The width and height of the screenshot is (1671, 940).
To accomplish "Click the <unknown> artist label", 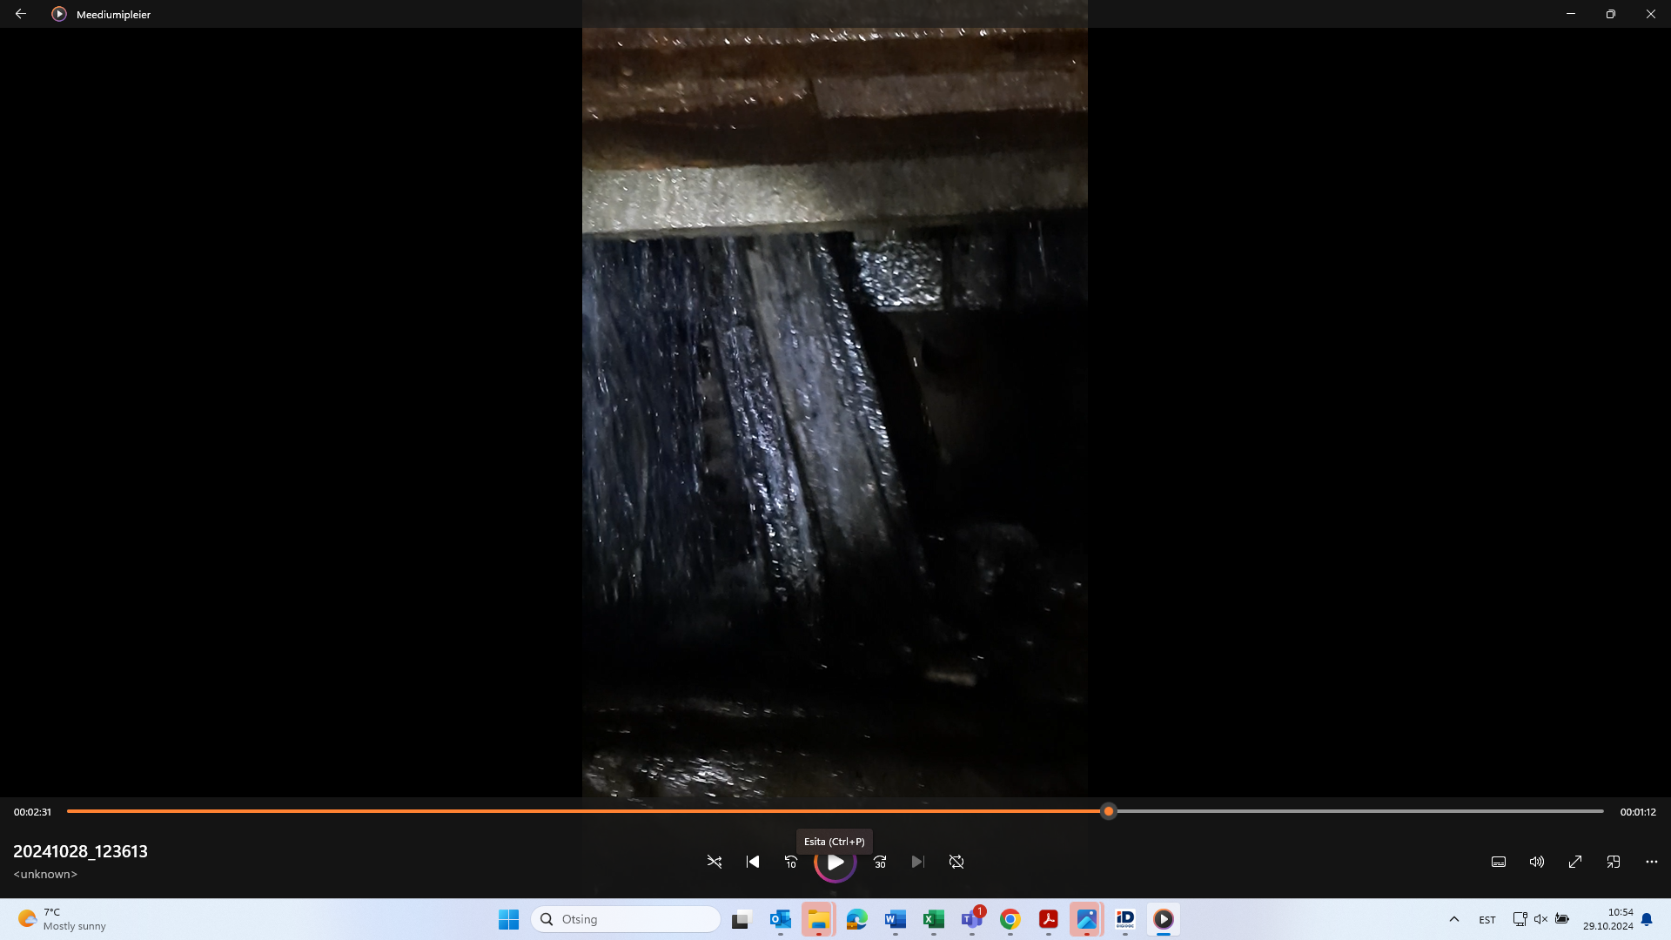I will (45, 874).
